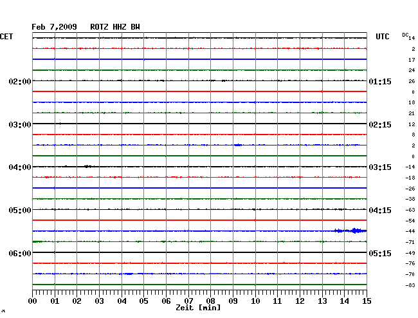Click the 03:15 UTC time label
Viewport: 418px width, 318px height.
[x=380, y=167]
